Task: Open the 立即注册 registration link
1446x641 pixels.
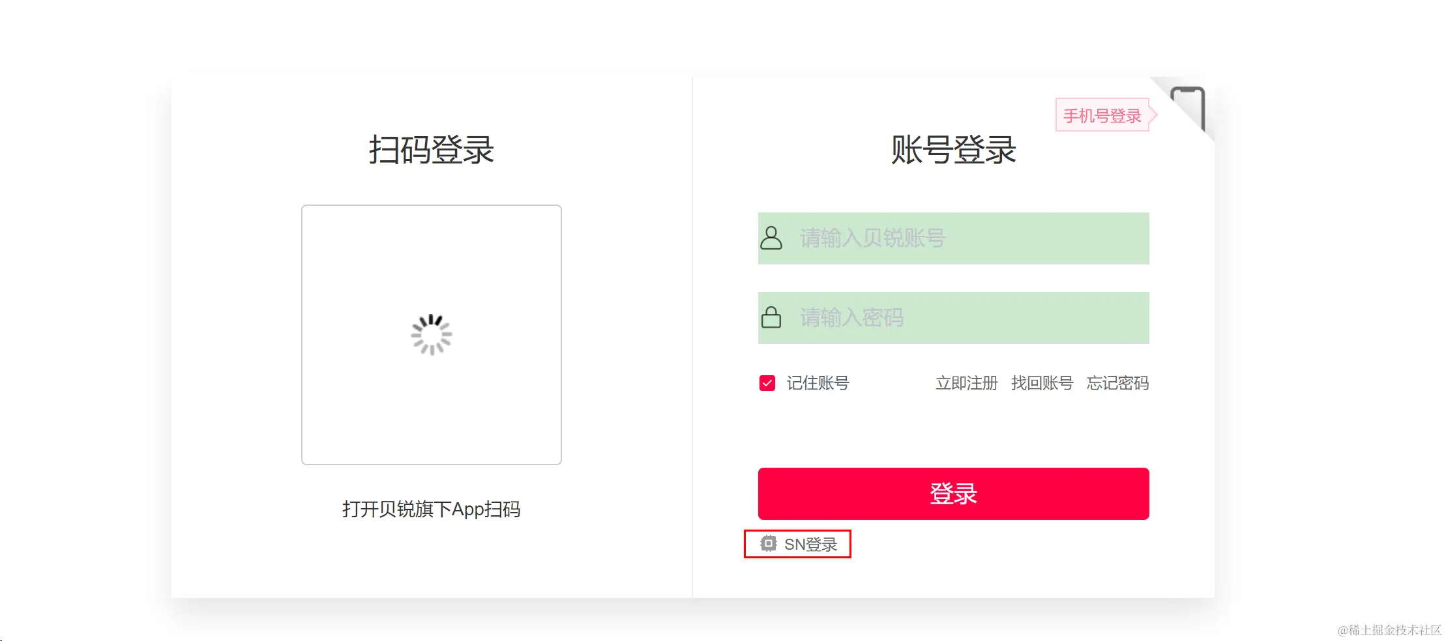Action: [966, 384]
